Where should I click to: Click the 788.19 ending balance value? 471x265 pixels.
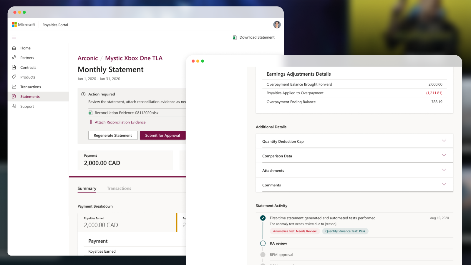(x=437, y=102)
